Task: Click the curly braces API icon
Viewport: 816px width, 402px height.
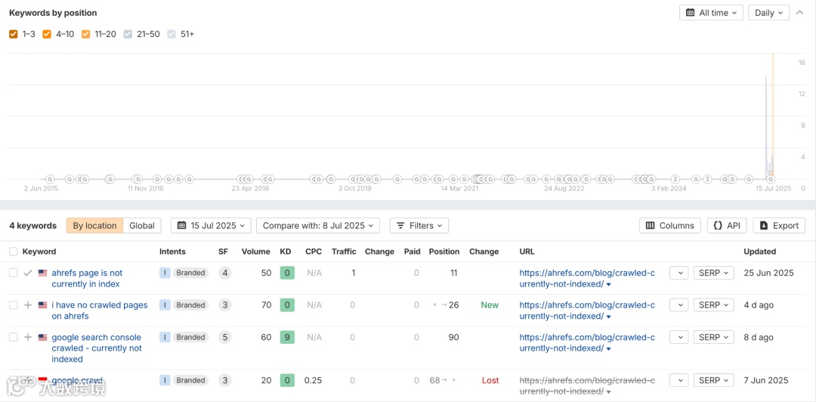Action: [718, 225]
